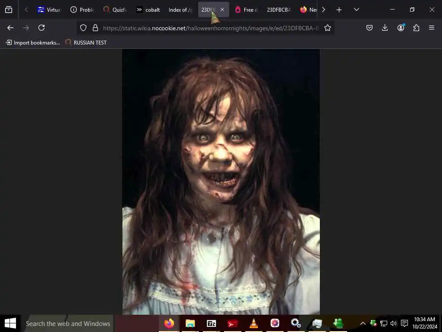The image size is (442, 332).
Task: Open a new tab with plus button
Action: coord(339,10)
